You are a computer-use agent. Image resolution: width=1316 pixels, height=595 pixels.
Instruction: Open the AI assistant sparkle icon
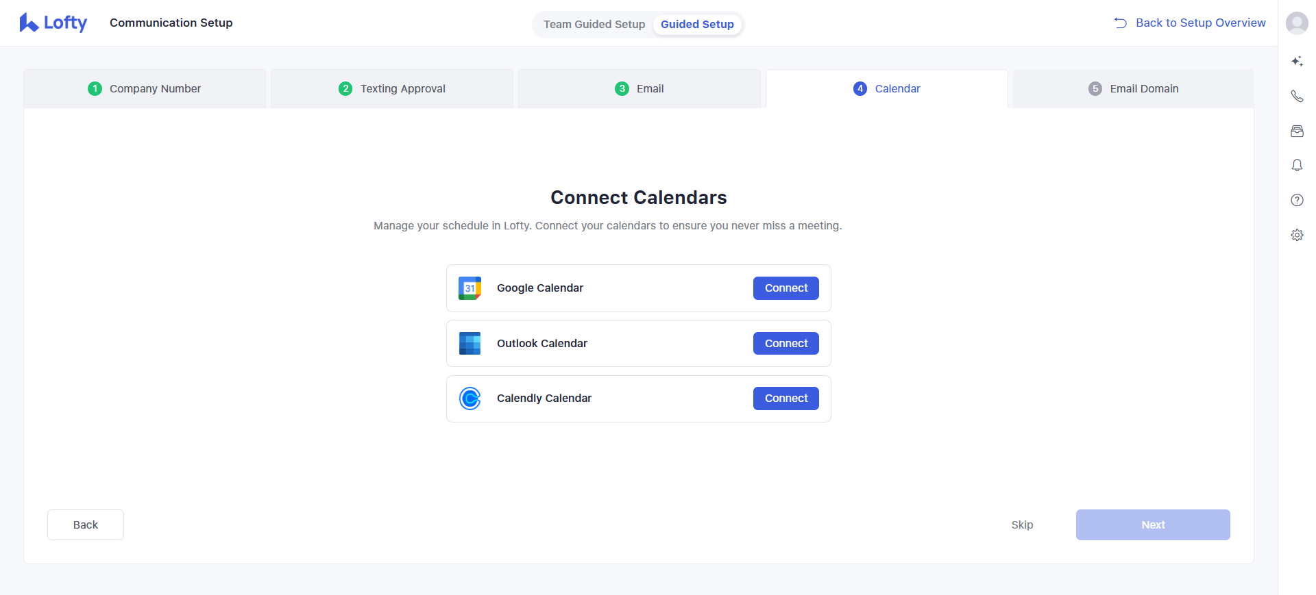(1297, 62)
